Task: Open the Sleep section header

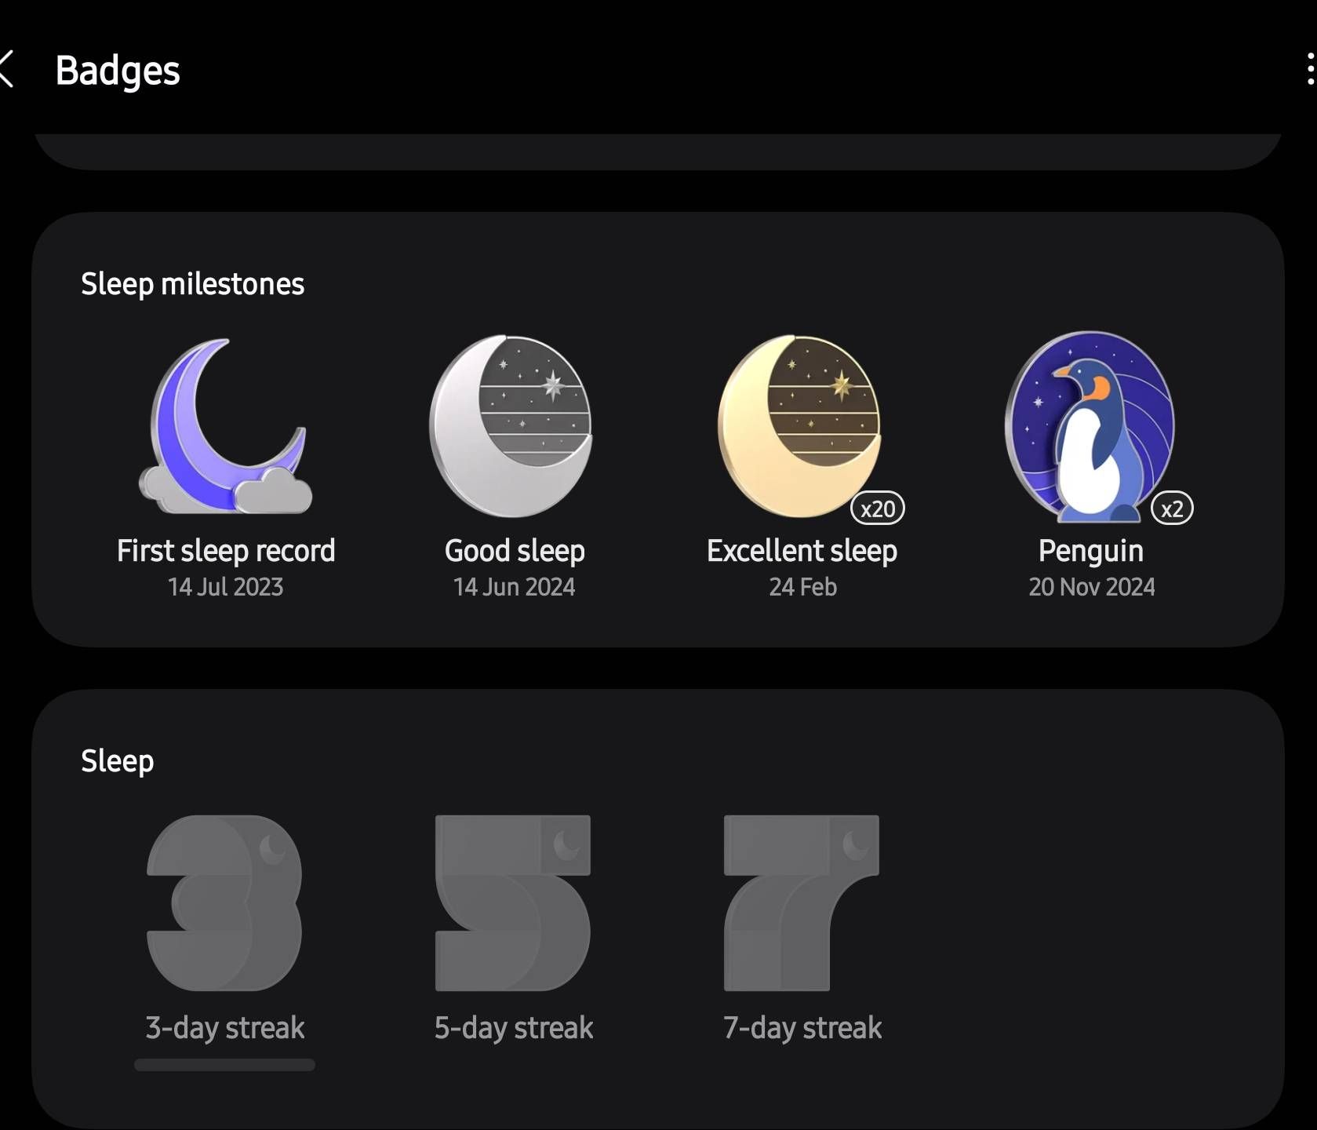Action: (118, 760)
